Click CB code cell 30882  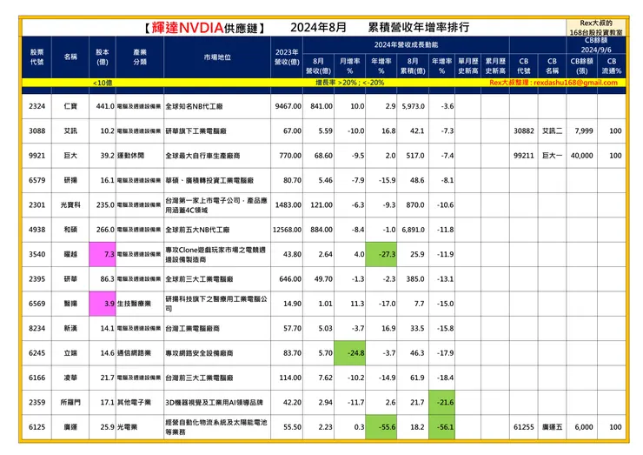[524, 131]
